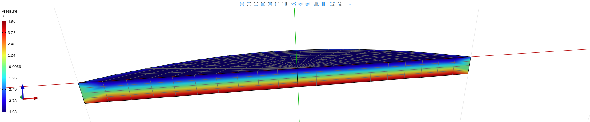Select view cube icon with right face highlighted

(x=284, y=4)
